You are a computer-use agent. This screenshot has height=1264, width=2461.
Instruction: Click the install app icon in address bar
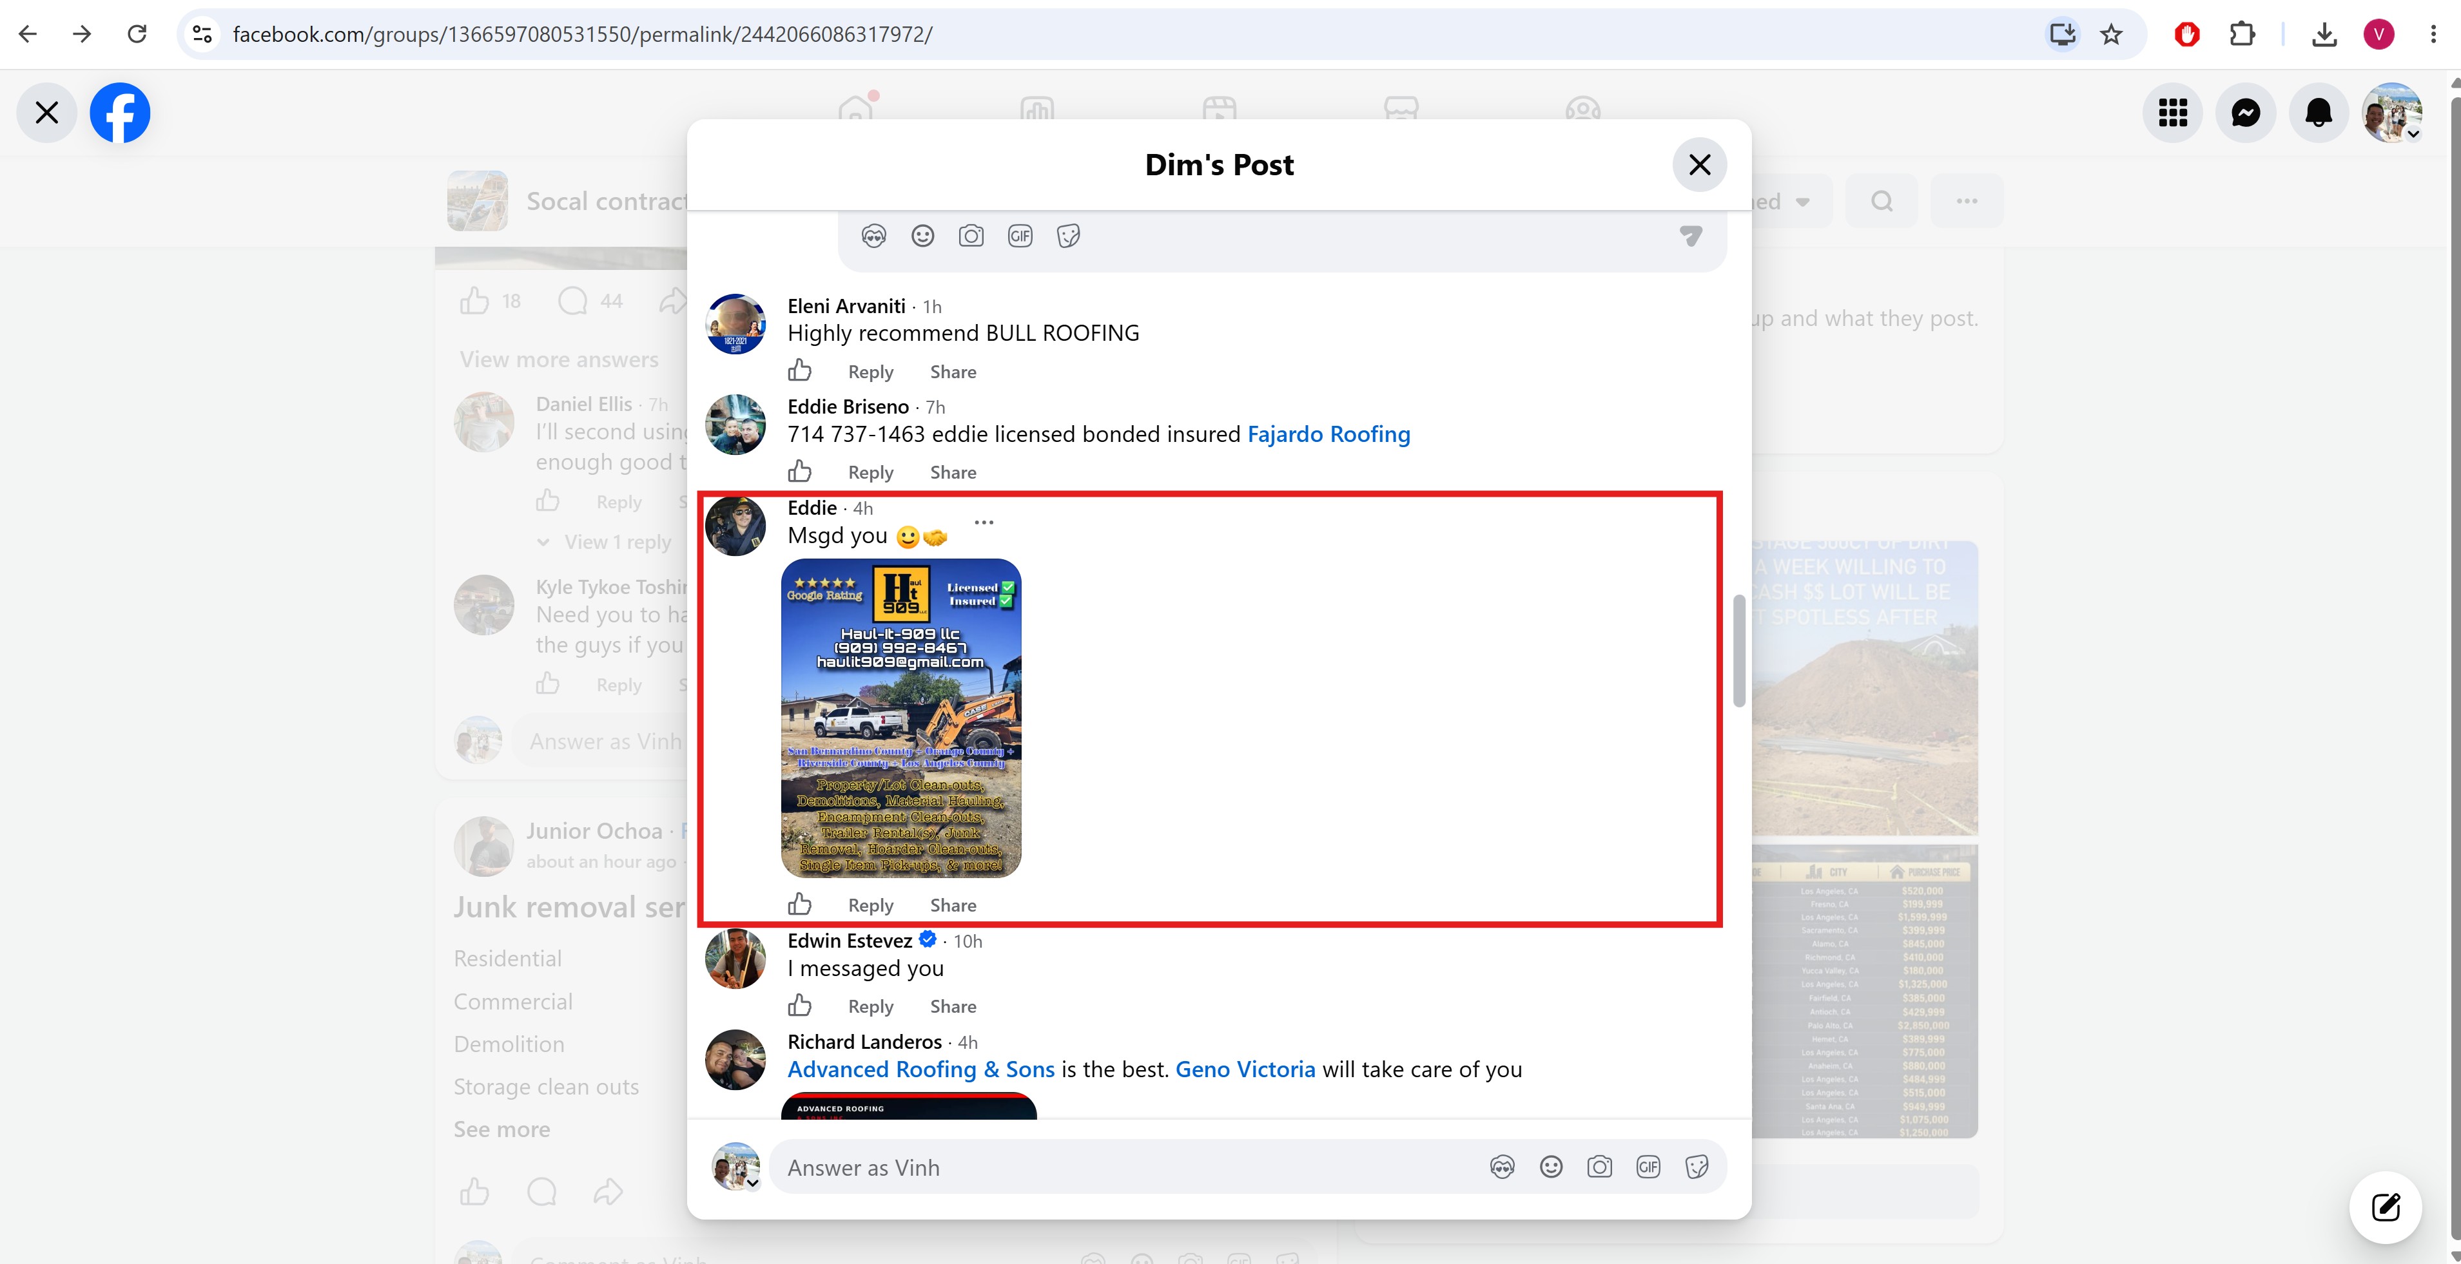(x=2063, y=34)
